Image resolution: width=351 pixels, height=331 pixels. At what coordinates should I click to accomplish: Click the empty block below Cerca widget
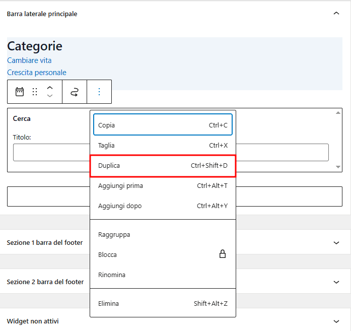(x=175, y=196)
